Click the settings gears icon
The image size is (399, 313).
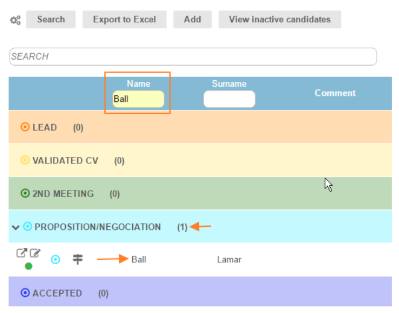point(15,20)
